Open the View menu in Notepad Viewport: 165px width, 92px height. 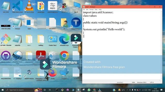tap(96, 9)
